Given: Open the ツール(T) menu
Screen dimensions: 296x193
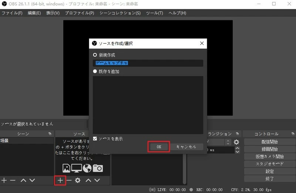Looking at the screenshot, I should [x=154, y=13].
